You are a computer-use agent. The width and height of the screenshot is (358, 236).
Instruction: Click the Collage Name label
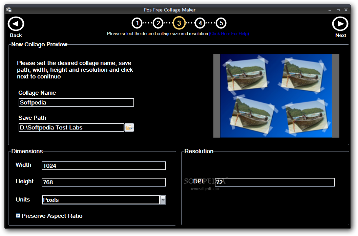[37, 93]
